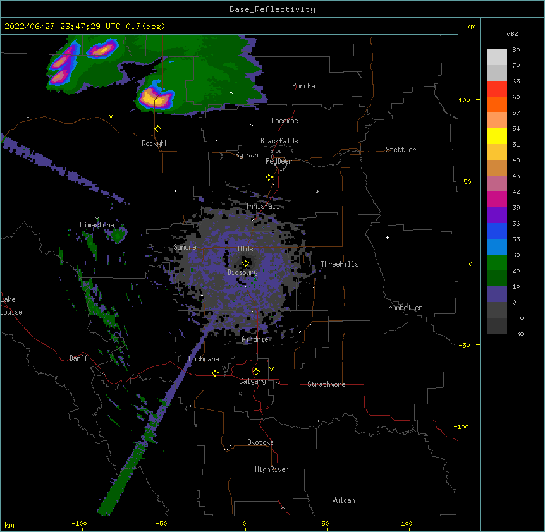Click the Ponoka city label
The width and height of the screenshot is (545, 532).
[x=303, y=86]
